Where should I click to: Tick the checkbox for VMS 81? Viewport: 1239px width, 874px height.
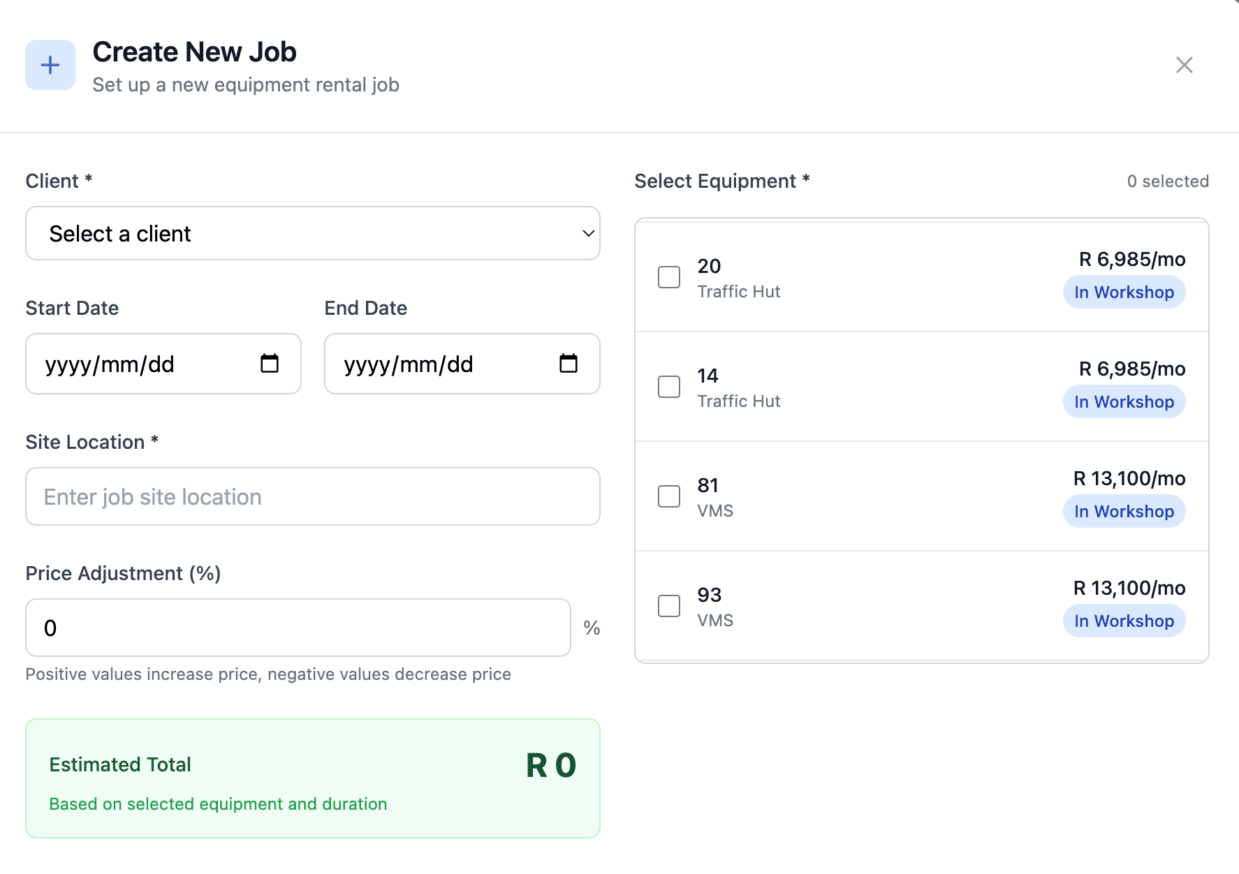pyautogui.click(x=669, y=496)
